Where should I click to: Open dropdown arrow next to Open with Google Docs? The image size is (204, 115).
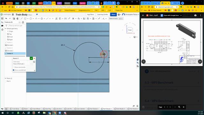pos(181,15)
